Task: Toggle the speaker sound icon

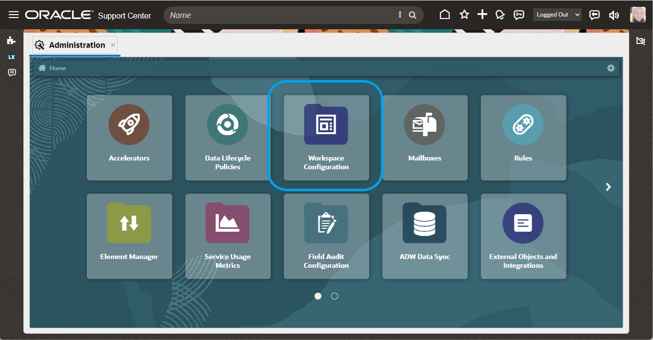Action: coord(614,15)
